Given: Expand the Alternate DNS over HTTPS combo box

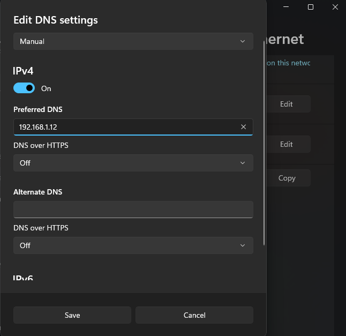Looking at the screenshot, I should [x=133, y=245].
